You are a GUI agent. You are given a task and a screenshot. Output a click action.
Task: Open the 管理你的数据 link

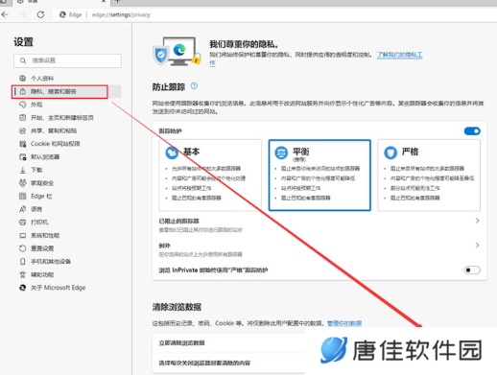[x=344, y=323]
